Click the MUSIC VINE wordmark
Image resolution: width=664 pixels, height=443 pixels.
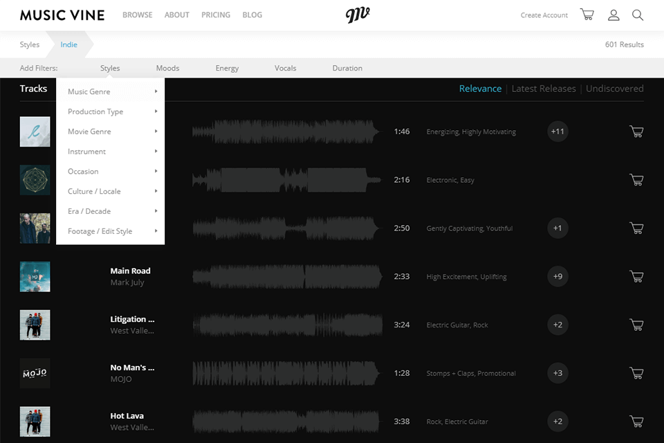[x=62, y=15]
